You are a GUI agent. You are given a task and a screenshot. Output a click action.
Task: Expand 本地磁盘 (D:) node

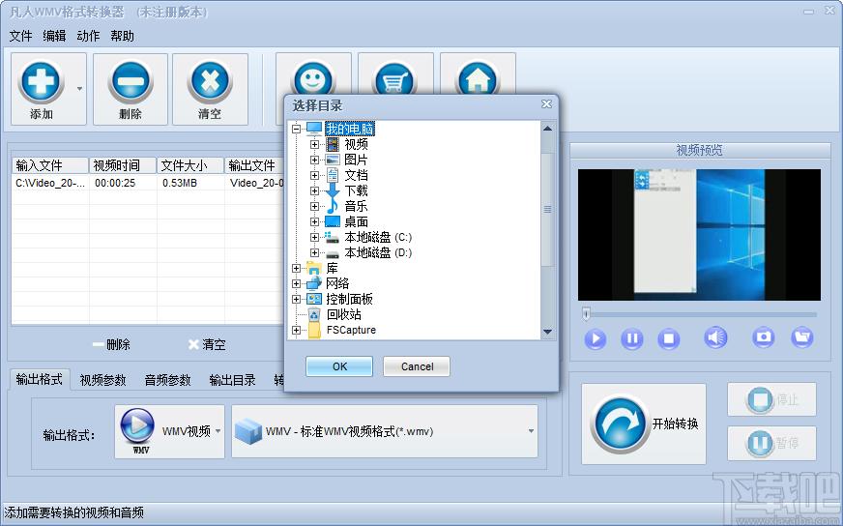(314, 252)
